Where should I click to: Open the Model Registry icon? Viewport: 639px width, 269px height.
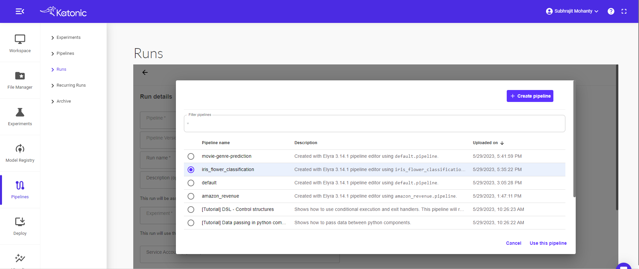[x=20, y=149]
